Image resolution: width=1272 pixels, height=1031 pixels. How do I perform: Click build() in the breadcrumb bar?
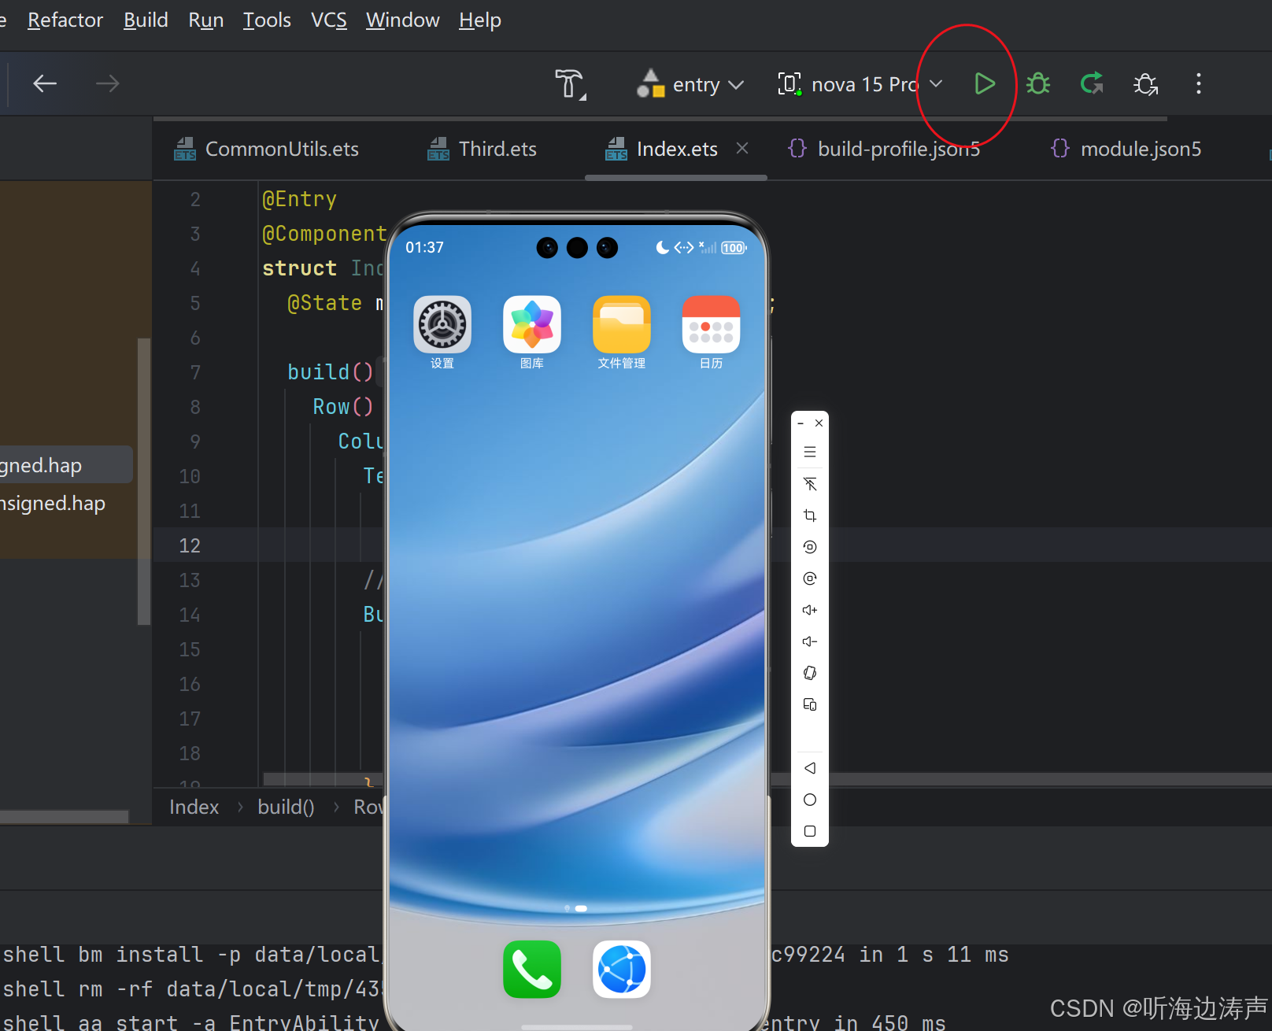(x=286, y=807)
